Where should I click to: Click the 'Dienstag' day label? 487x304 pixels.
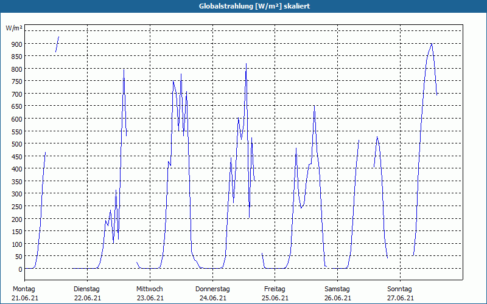tap(86, 289)
